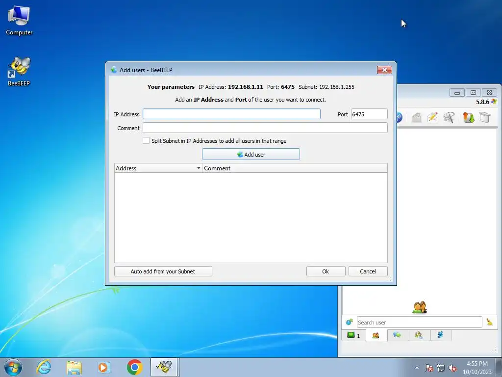The image size is (502, 377).
Task: Click the blue broadcast icon in BeeBEEP toolbar
Action: [x=400, y=117]
